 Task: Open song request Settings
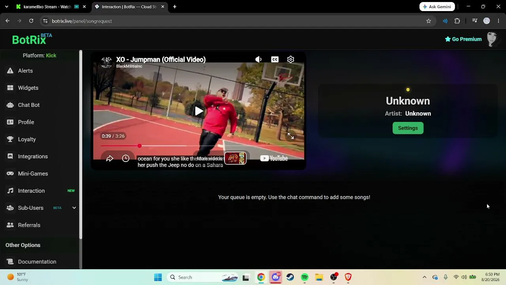pyautogui.click(x=408, y=128)
